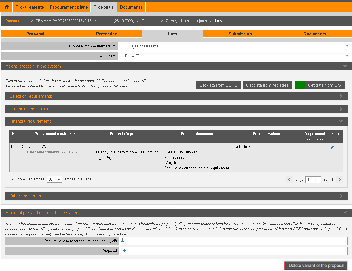The image size is (352, 271).
Task: Expand the Selection requirements section
Action: click(176, 96)
